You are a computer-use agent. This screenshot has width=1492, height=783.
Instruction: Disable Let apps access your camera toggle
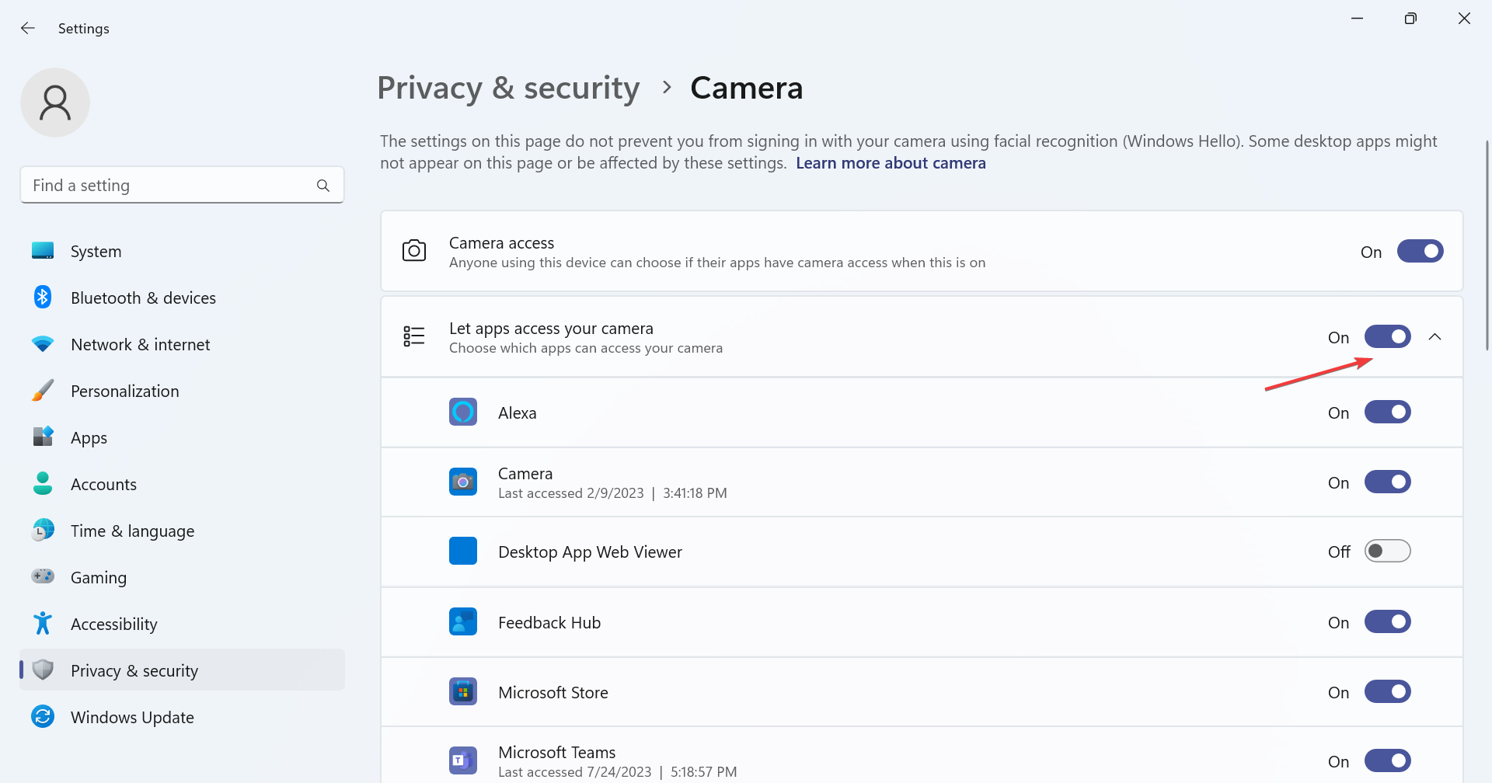coord(1387,336)
